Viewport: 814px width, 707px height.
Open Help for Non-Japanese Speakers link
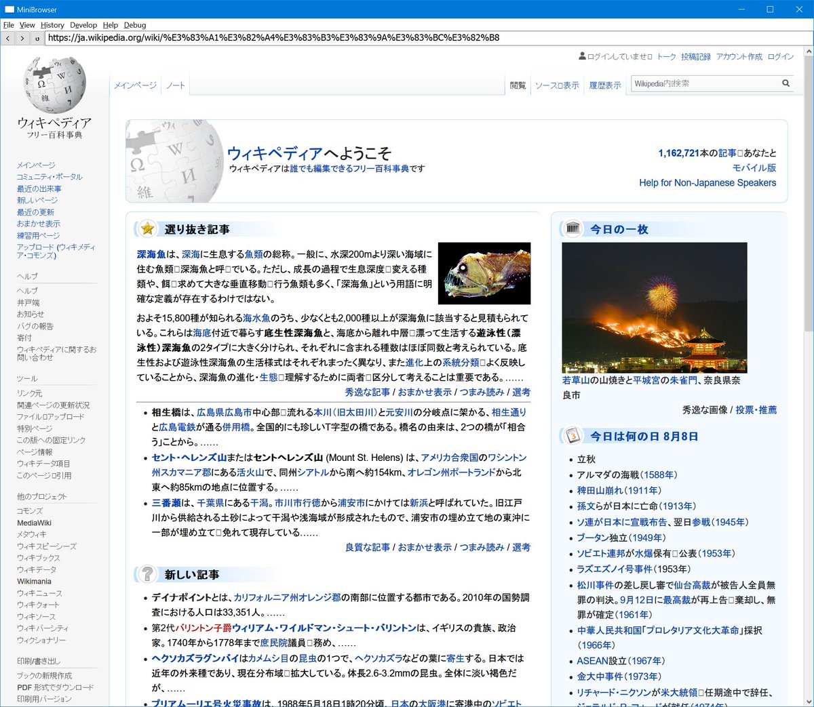click(708, 183)
